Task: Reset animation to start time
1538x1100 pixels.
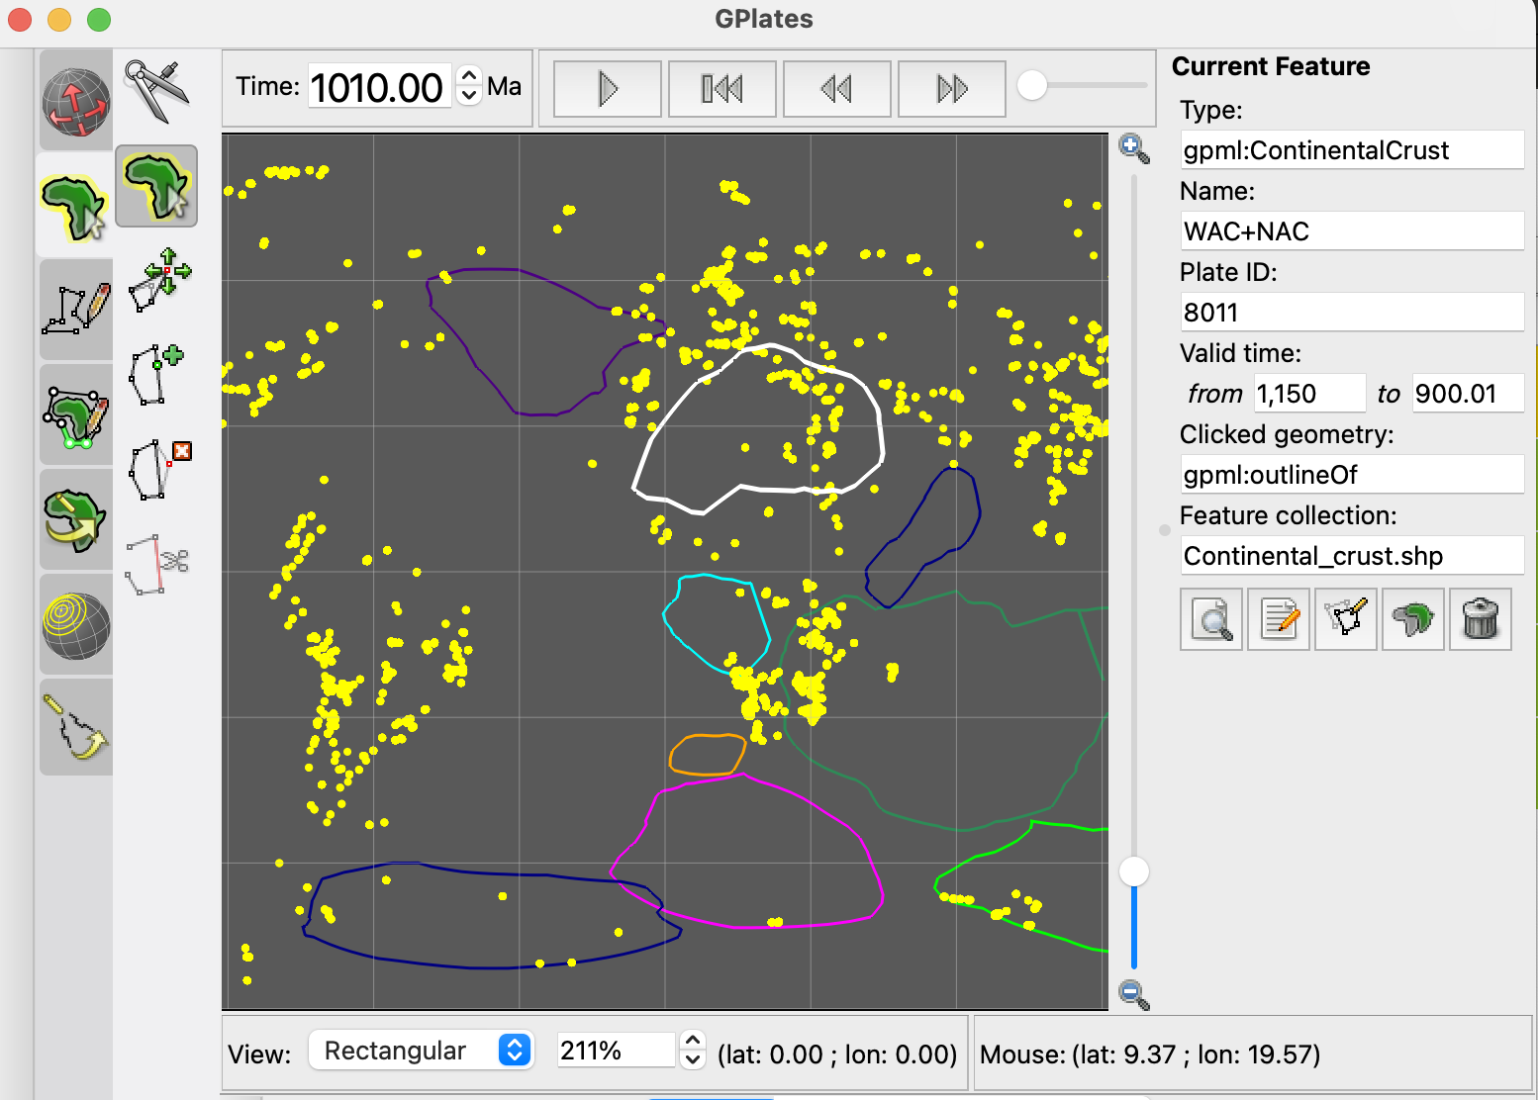Action: point(722,89)
